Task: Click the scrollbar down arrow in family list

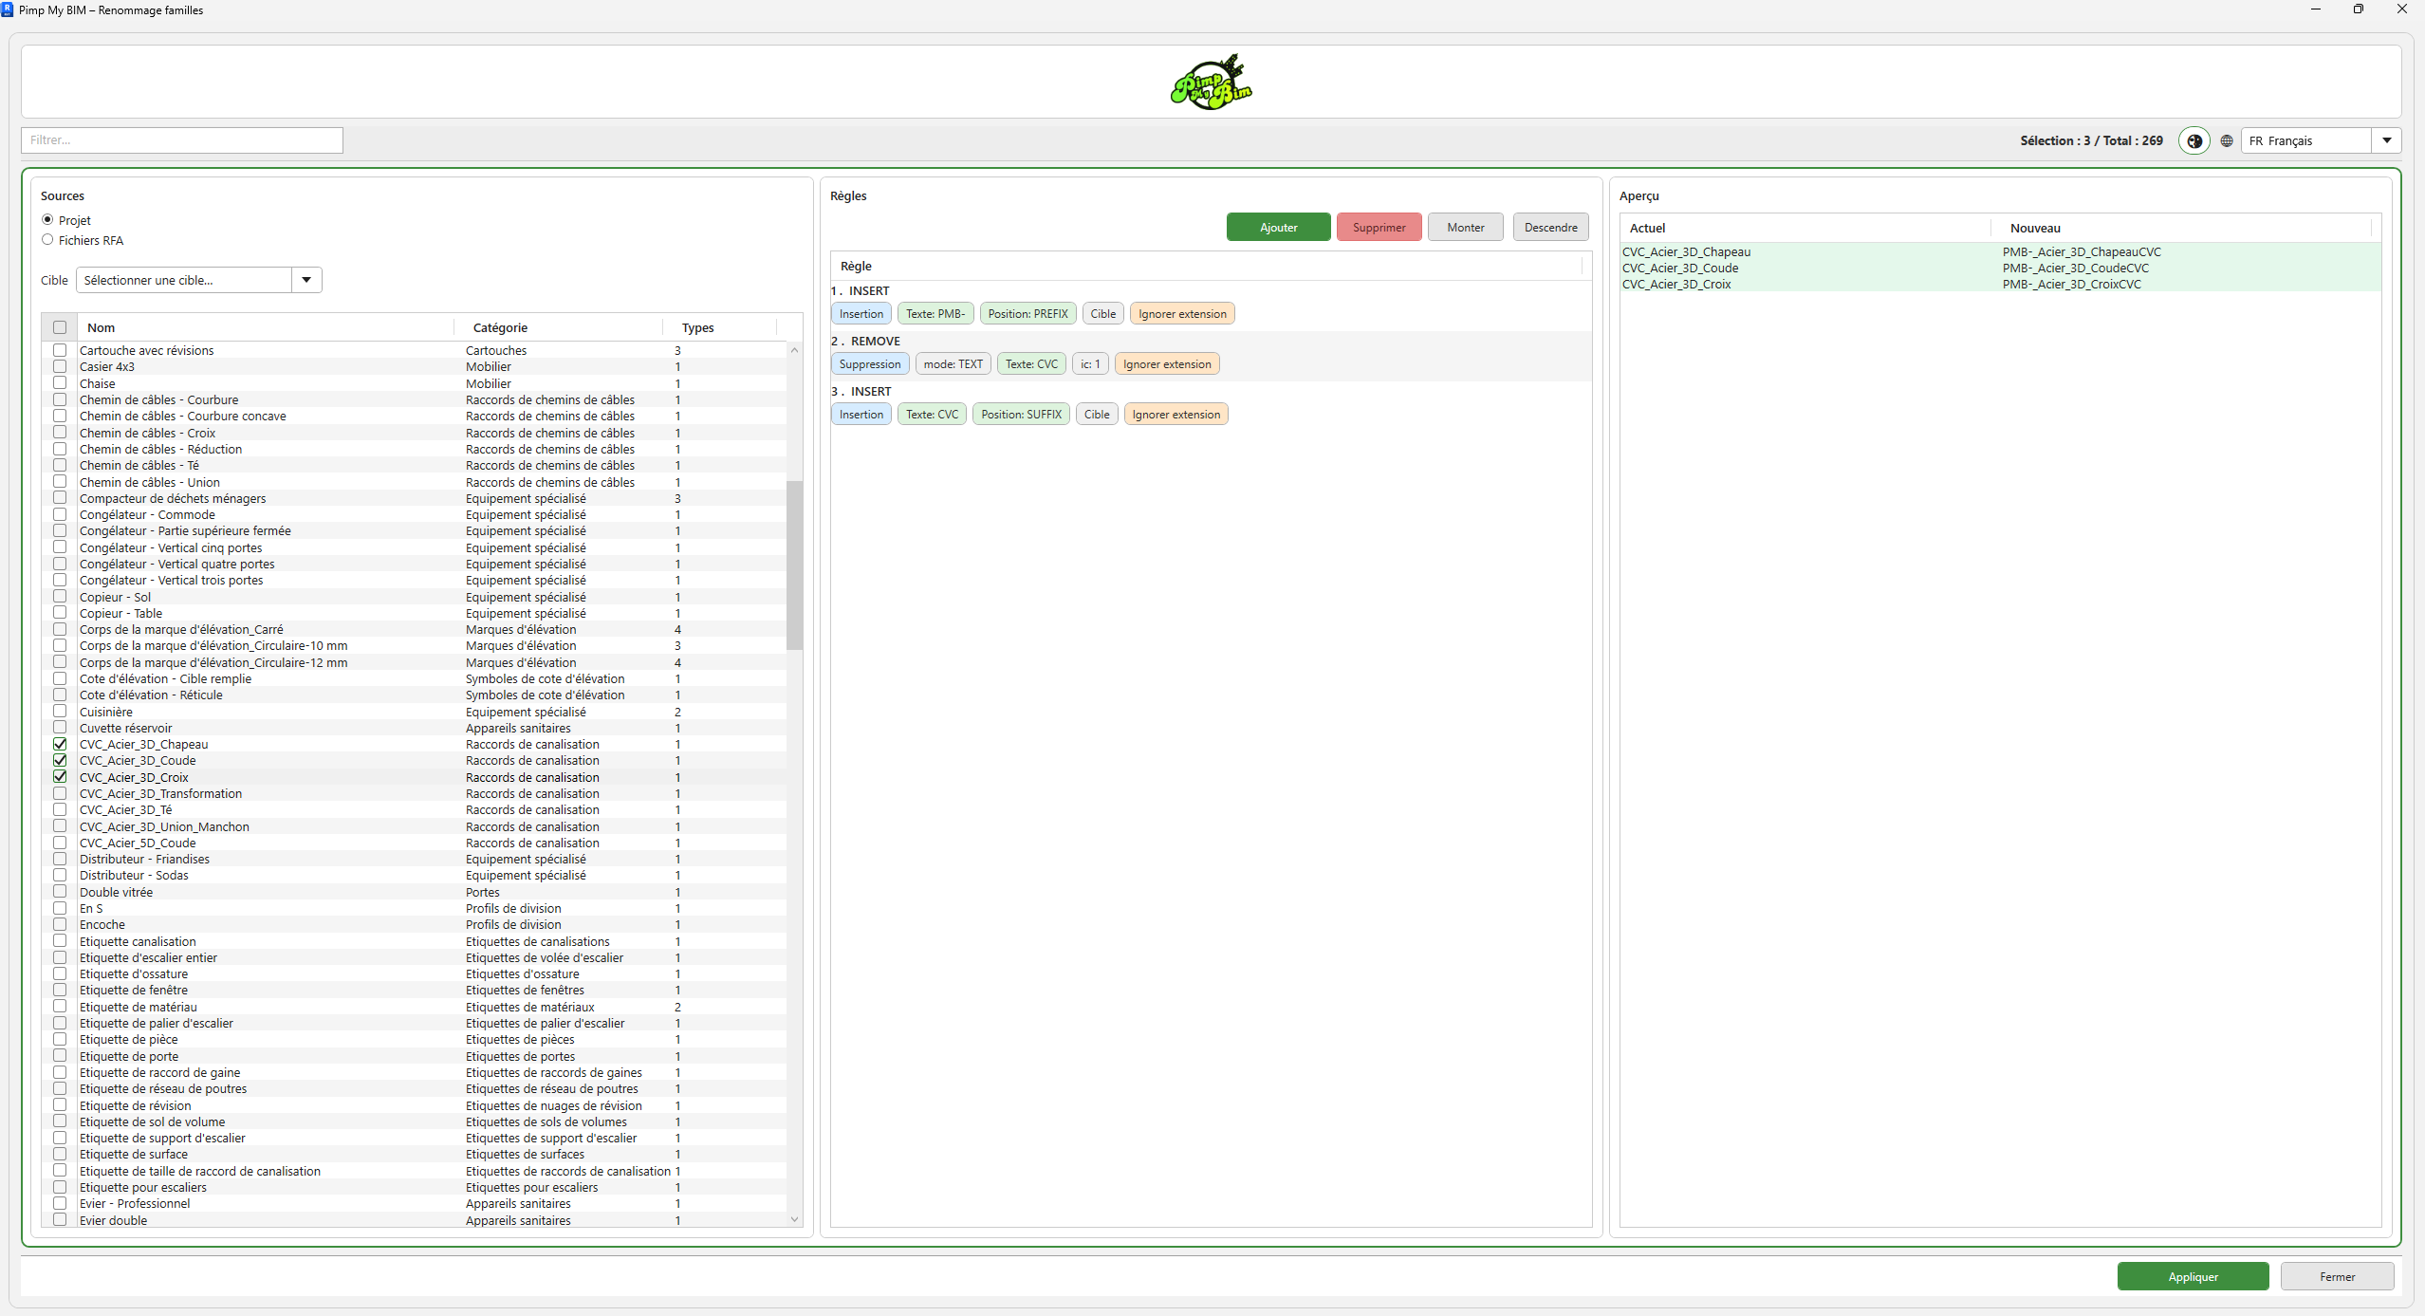Action: pos(794,1219)
